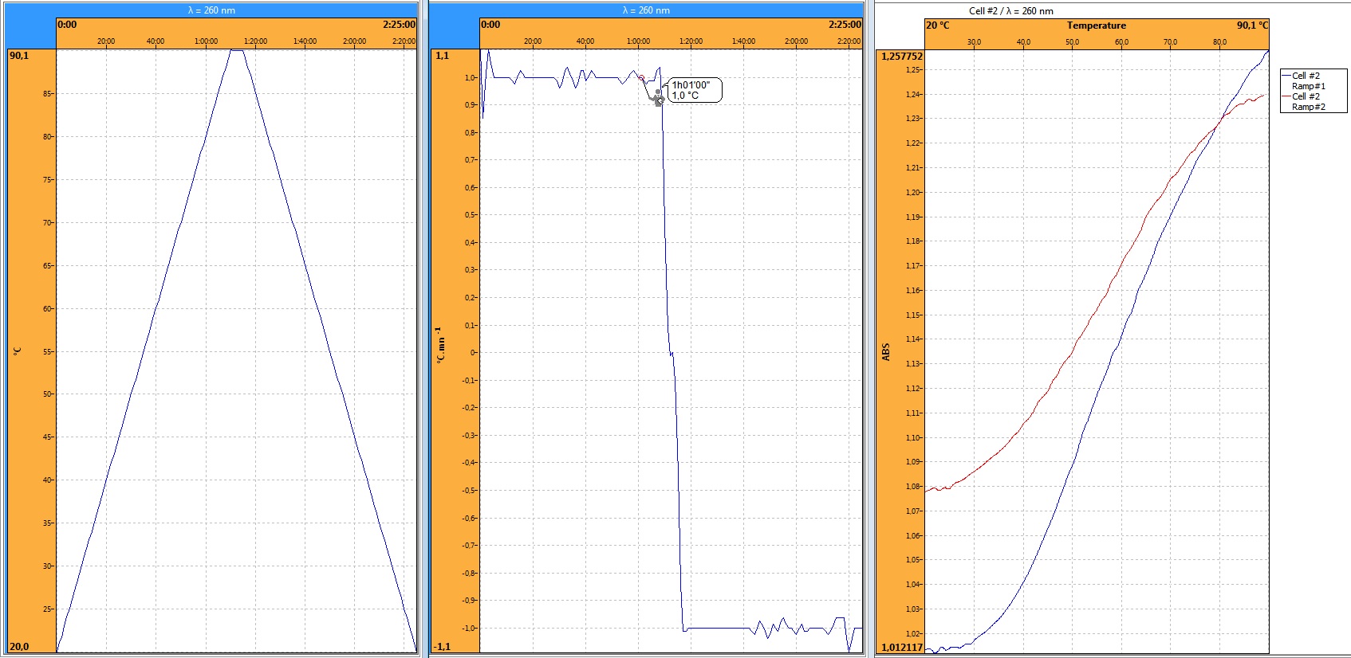Click the 50,0 tick on right graph temperature axis
The image size is (1351, 658).
click(1072, 42)
